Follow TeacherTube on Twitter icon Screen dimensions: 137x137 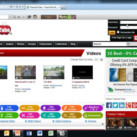115,105
